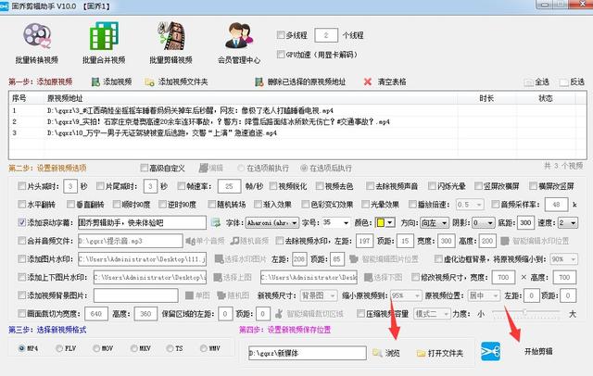Toggle 画面裁切为宽度 checkbox
This screenshot has width=593, height=376.
coord(21,313)
